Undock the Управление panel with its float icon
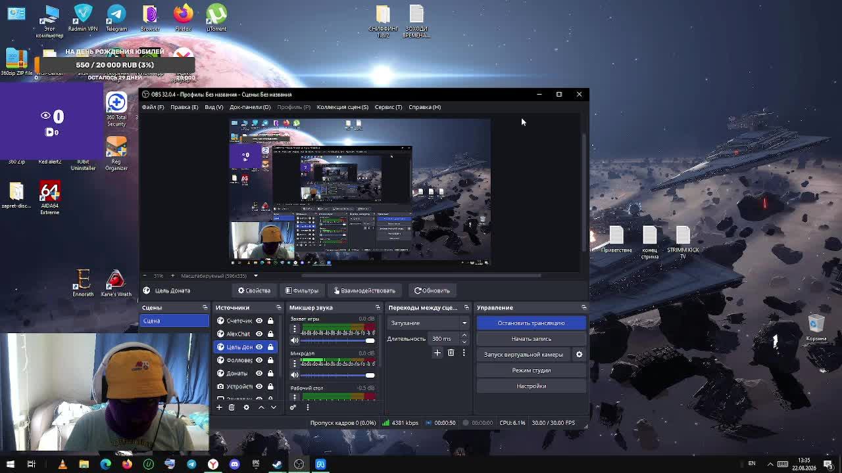 (x=583, y=307)
